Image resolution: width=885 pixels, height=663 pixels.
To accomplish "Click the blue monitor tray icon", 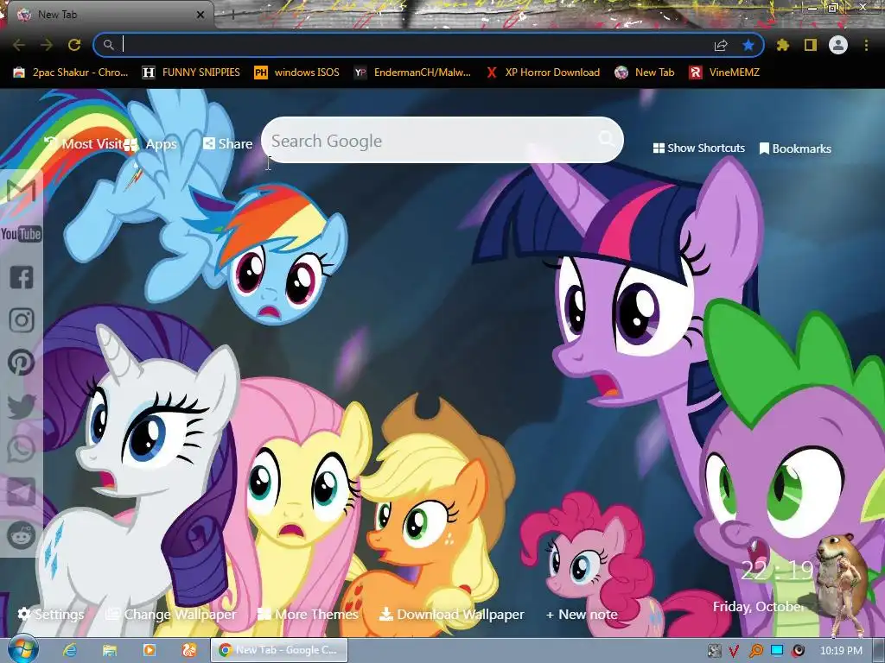I will click(777, 650).
